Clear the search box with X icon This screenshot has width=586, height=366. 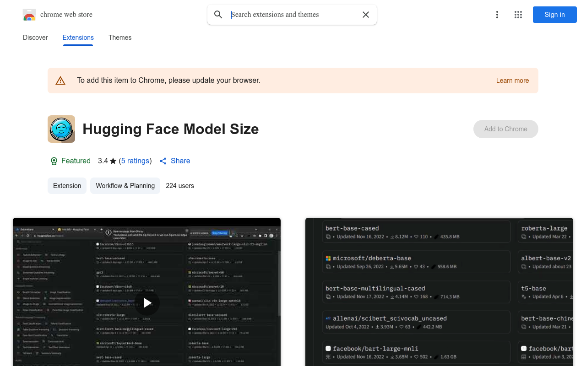click(x=366, y=15)
